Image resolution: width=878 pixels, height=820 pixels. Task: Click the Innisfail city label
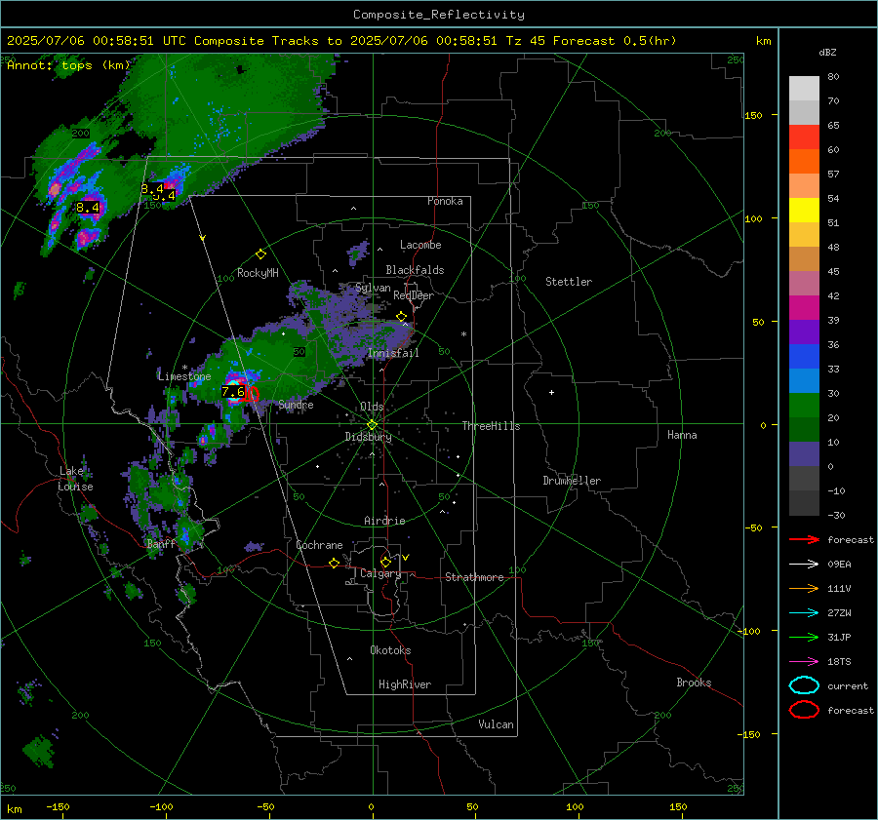click(x=393, y=353)
